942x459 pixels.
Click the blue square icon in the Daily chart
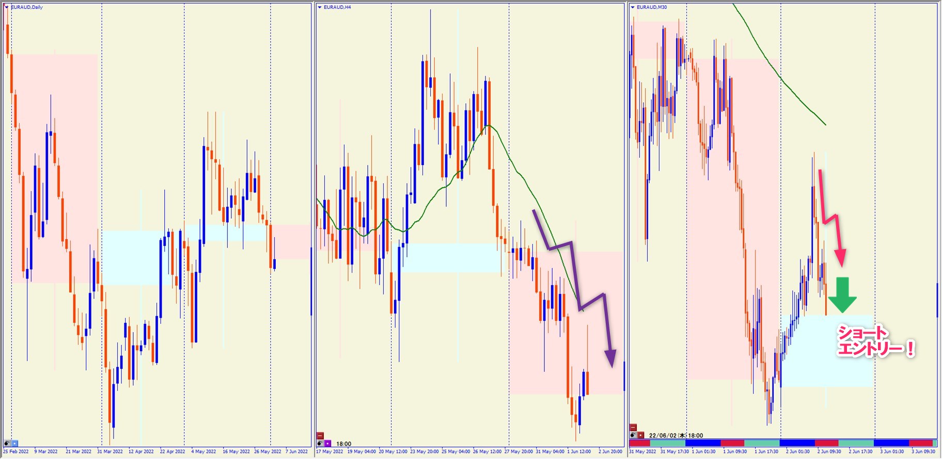tap(14, 443)
